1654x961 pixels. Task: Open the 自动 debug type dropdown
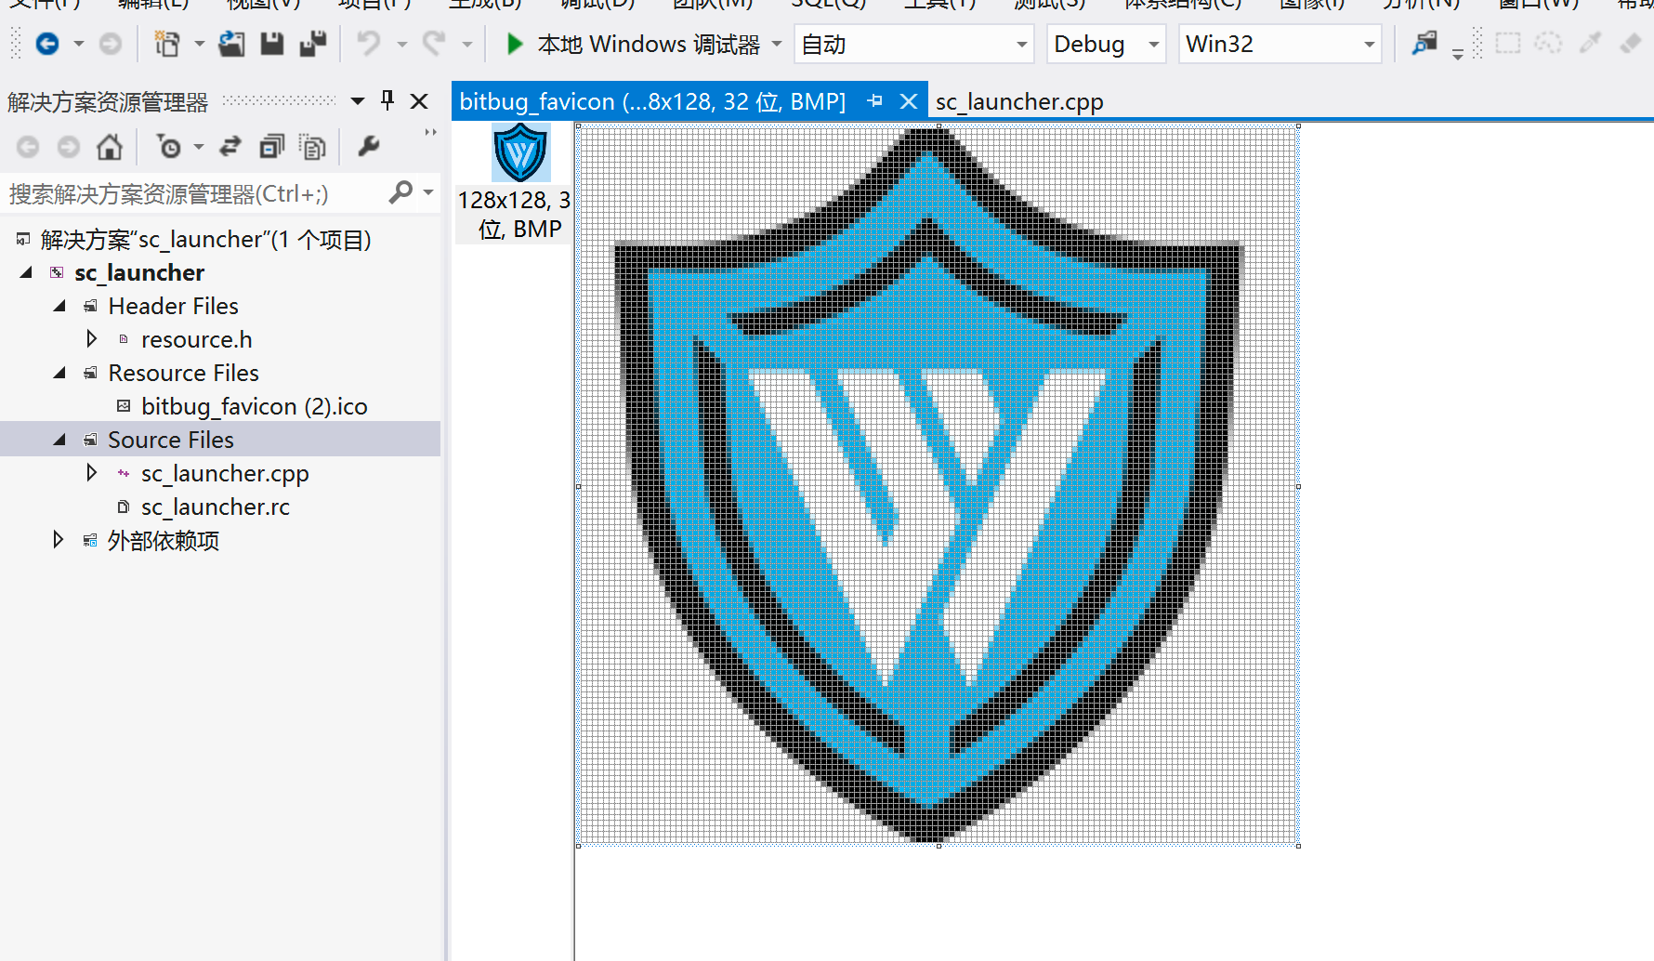coord(1021,44)
